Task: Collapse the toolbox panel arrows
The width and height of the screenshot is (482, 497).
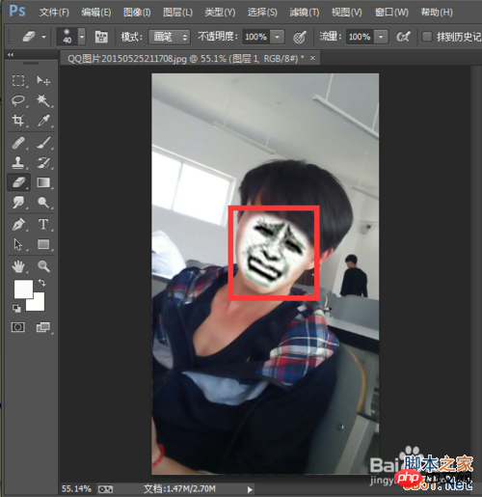Action: click(11, 55)
